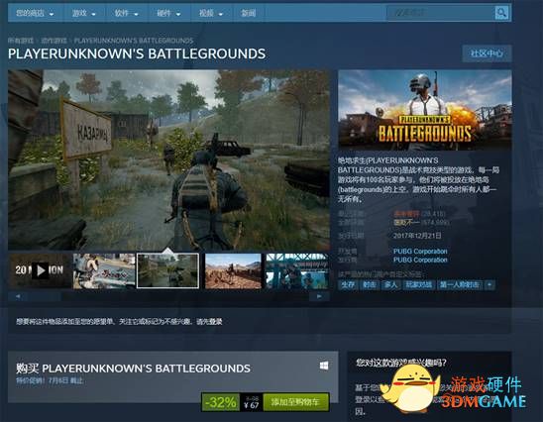The height and width of the screenshot is (422, 543).
Task: Click inside the store search field
Action: [440, 13]
